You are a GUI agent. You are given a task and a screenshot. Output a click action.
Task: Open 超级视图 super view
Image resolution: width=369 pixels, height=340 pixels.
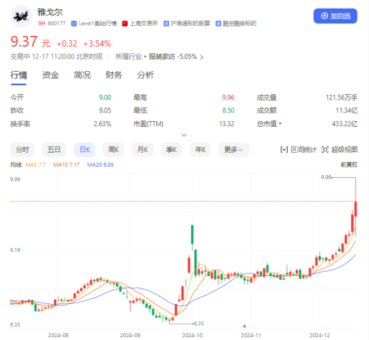point(339,150)
